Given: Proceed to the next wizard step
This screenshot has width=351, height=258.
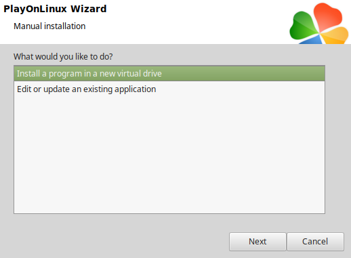Looking at the screenshot, I should (257, 242).
